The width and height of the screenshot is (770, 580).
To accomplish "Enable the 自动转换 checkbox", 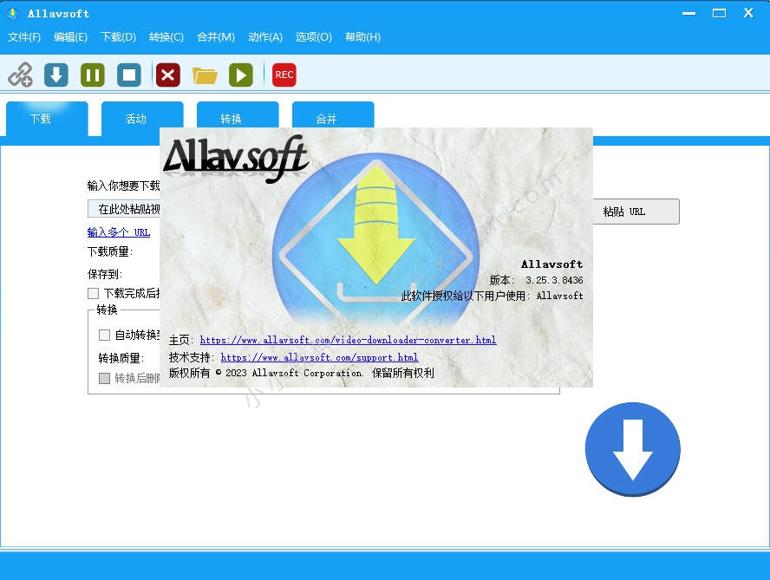I will tap(104, 335).
